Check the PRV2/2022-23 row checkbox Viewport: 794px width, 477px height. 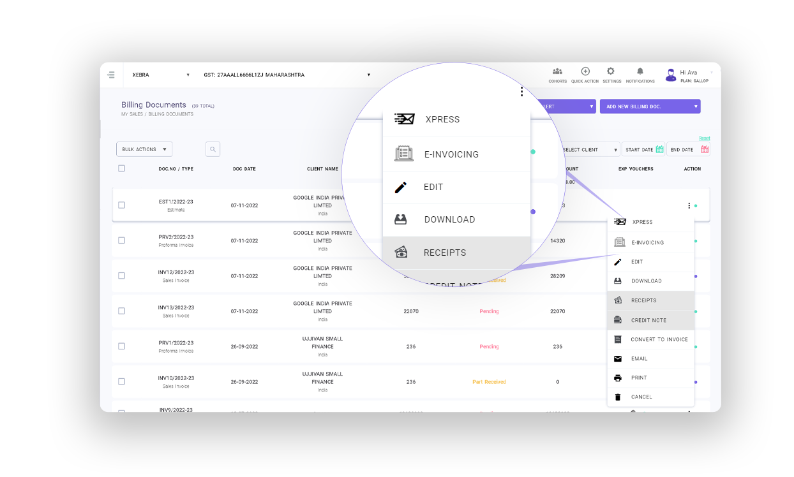tap(121, 240)
